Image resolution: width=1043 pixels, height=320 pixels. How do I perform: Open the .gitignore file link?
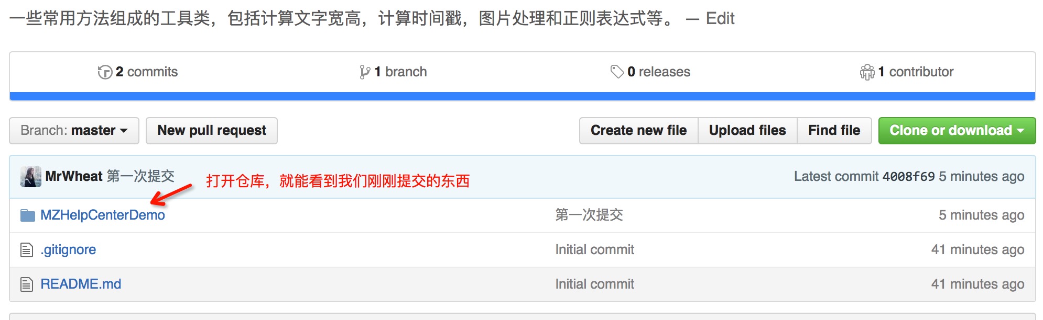point(68,250)
